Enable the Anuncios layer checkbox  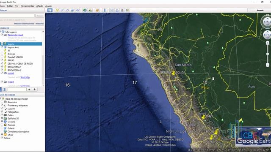coord(2,102)
